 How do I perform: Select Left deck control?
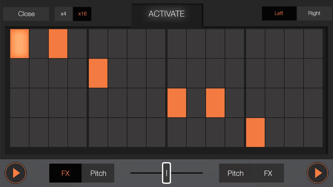point(279,13)
